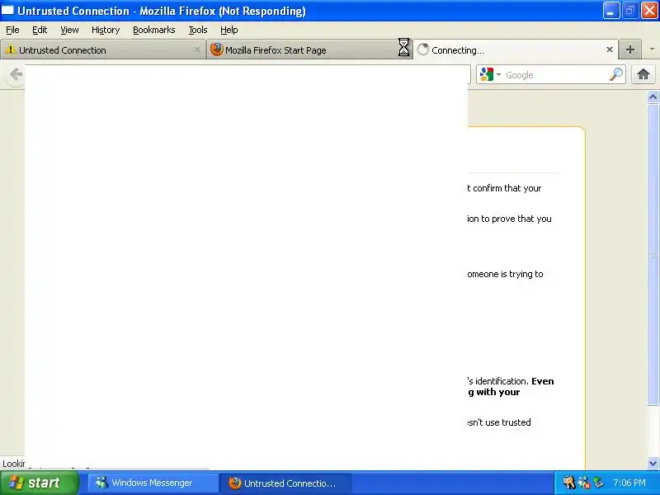Open the Edit menu
Viewport: 660px width, 495px height.
pyautogui.click(x=40, y=30)
